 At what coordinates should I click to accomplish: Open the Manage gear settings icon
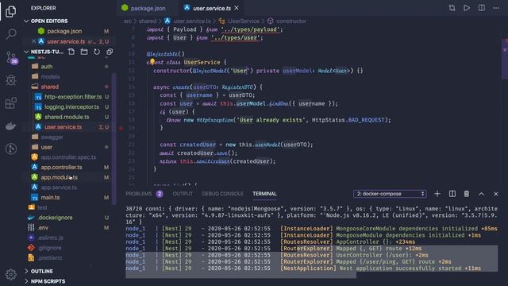10,274
